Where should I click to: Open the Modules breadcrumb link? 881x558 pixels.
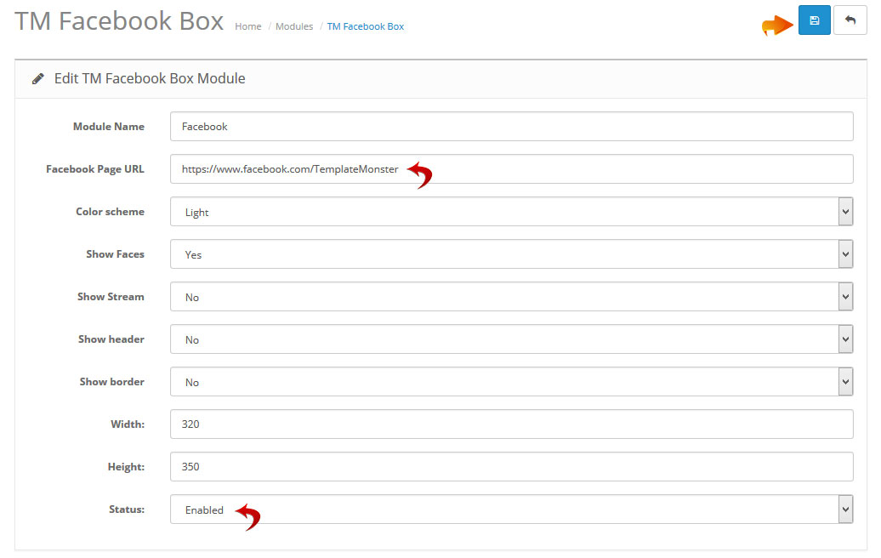coord(294,26)
